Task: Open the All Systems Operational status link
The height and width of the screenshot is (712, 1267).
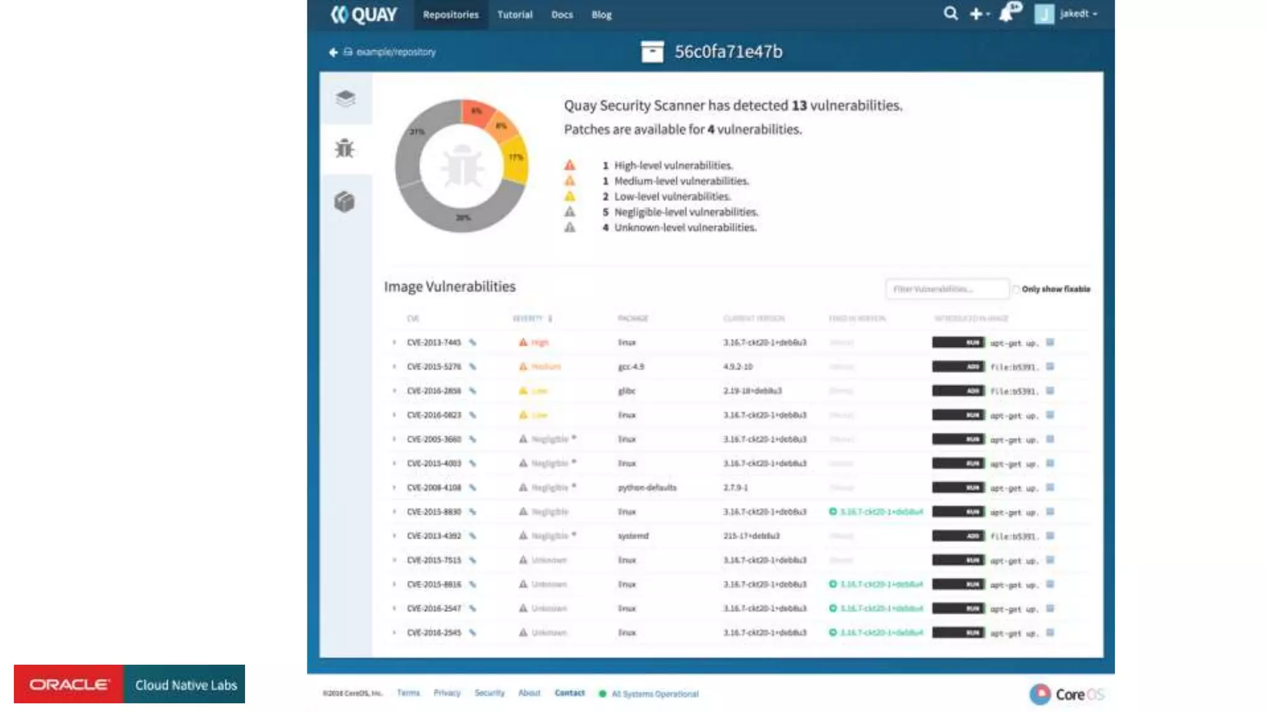Action: click(x=655, y=694)
